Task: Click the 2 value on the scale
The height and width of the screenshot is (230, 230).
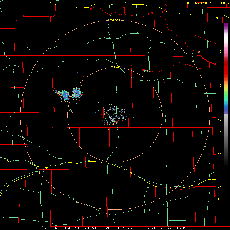Action: [221, 86]
